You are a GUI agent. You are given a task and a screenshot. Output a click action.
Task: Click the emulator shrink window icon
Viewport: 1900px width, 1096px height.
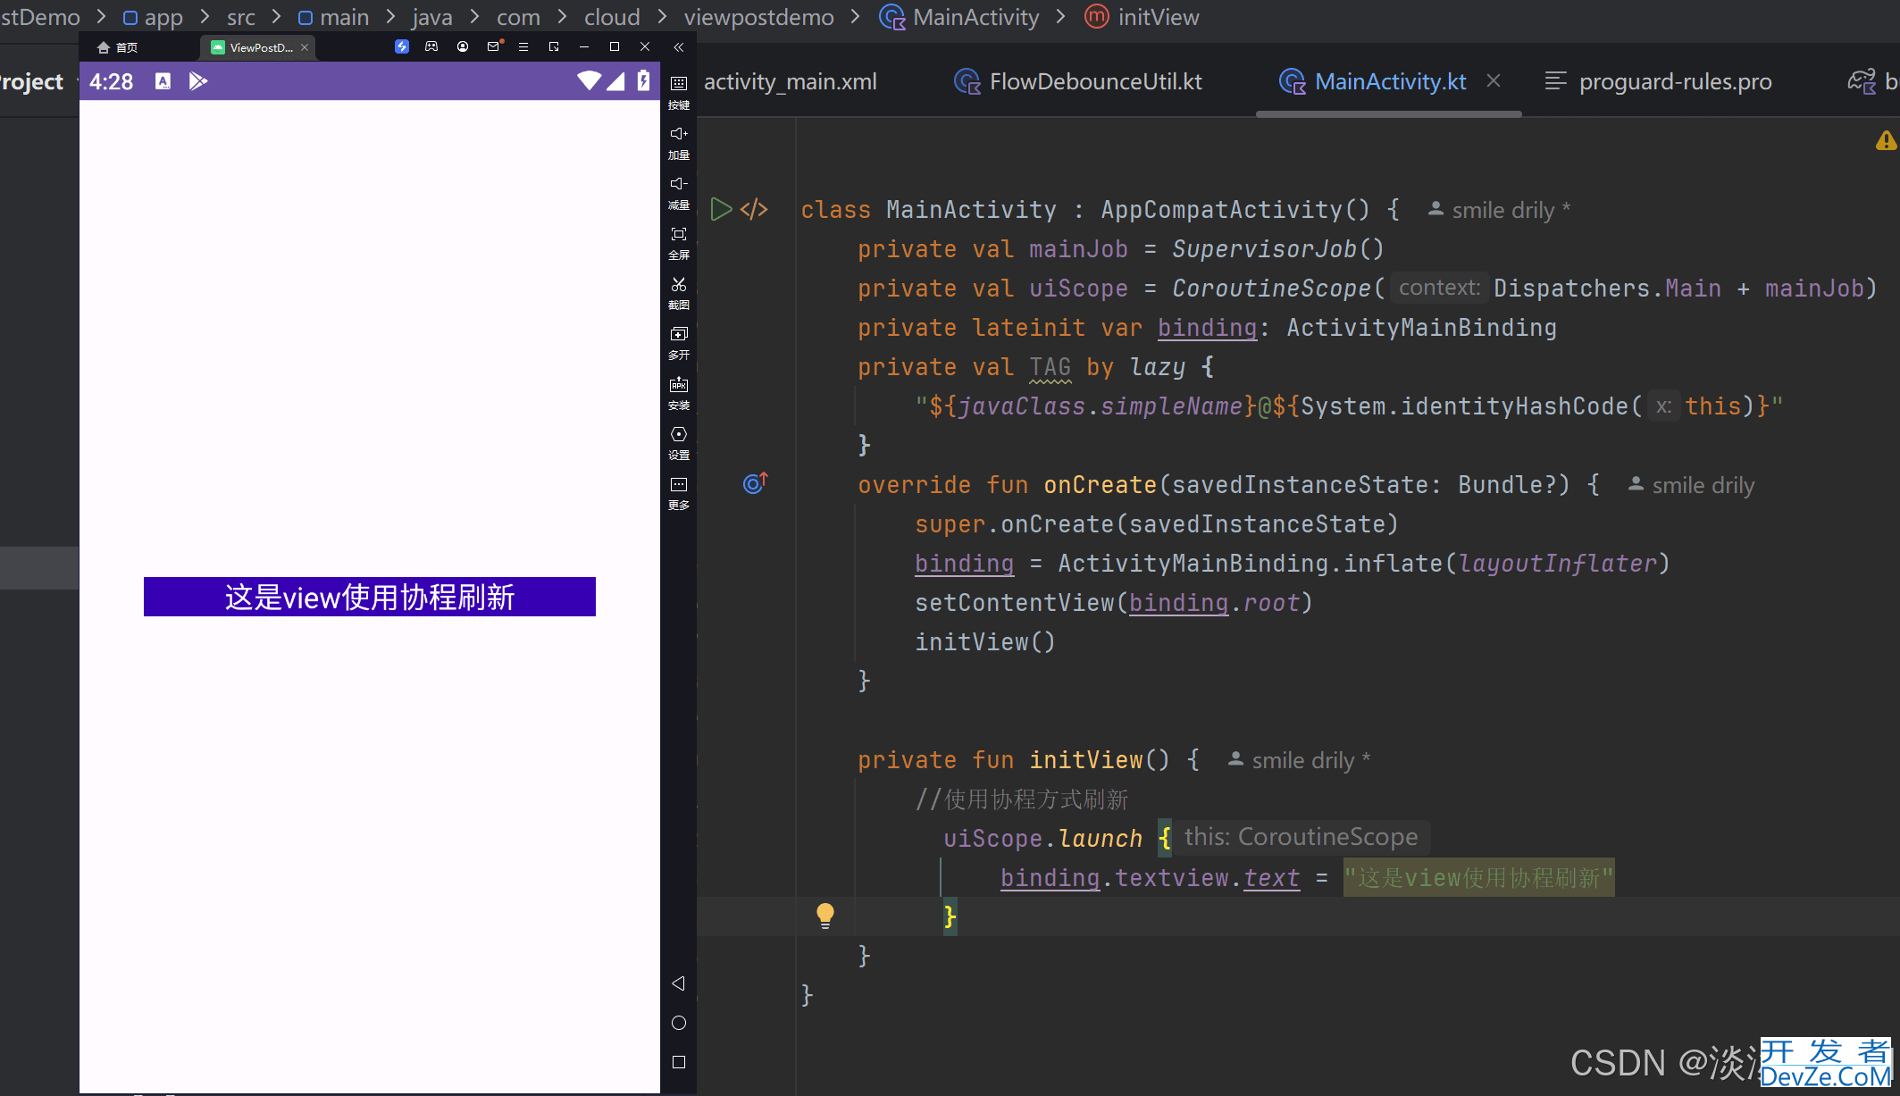click(554, 46)
